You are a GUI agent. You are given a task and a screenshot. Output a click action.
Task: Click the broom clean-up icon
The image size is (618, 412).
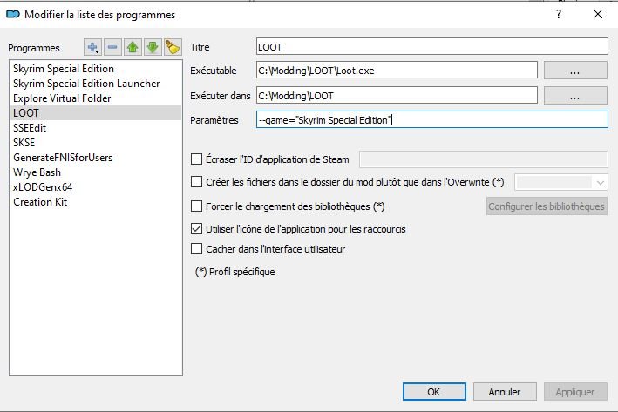click(173, 47)
